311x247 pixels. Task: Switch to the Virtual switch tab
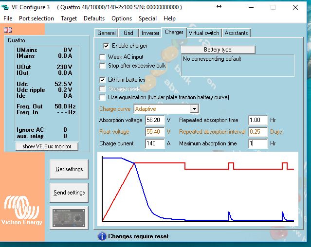point(204,33)
